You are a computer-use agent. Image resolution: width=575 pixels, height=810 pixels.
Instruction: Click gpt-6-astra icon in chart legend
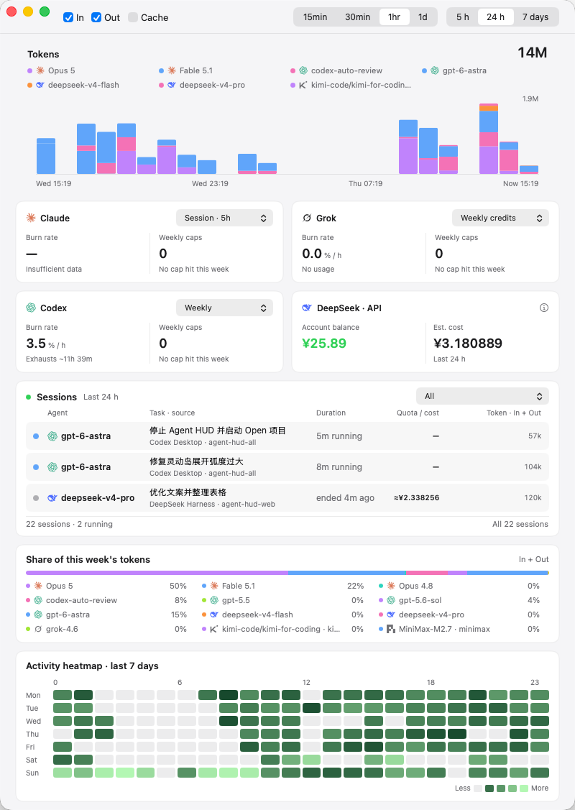point(434,70)
